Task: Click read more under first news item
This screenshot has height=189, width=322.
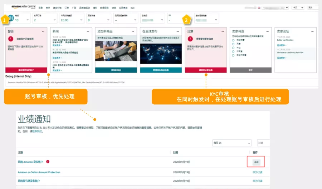Action: [57, 45]
